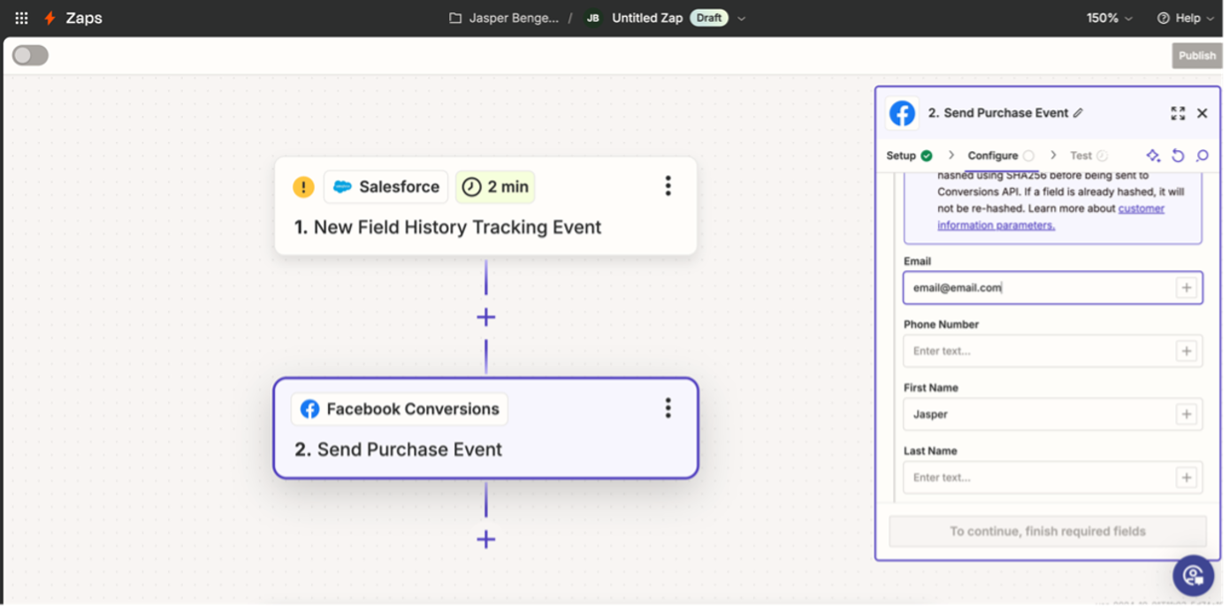1229x612 pixels.
Task: Toggle the Zap on/off switch
Action: click(x=30, y=56)
